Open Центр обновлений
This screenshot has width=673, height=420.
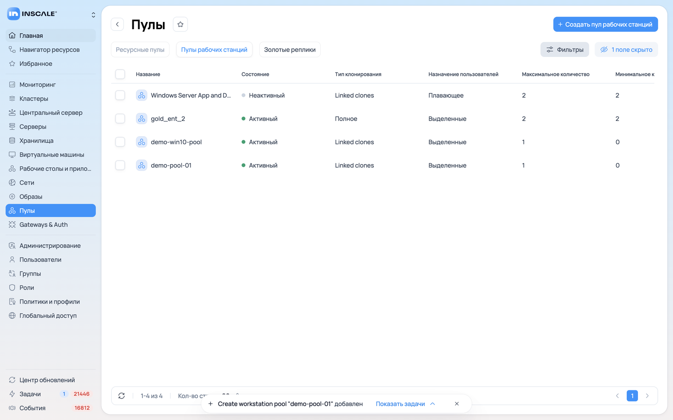point(51,380)
